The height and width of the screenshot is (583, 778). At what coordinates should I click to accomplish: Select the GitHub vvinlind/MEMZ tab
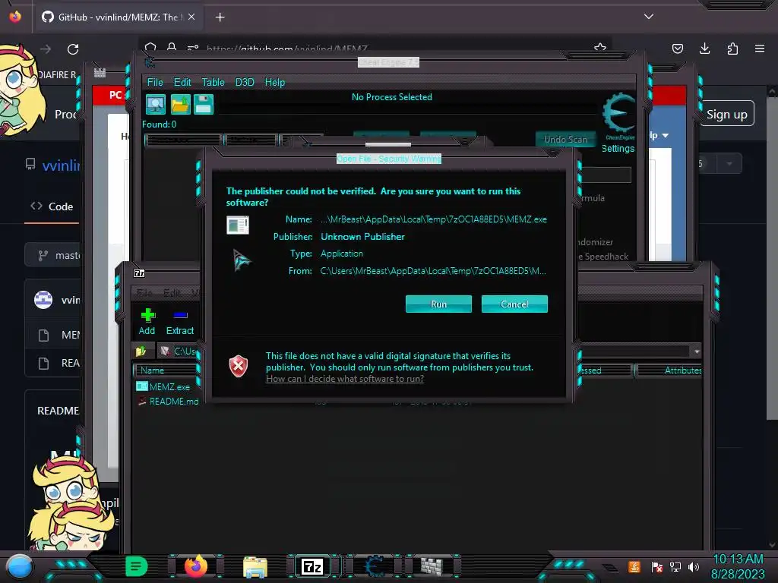tap(118, 17)
